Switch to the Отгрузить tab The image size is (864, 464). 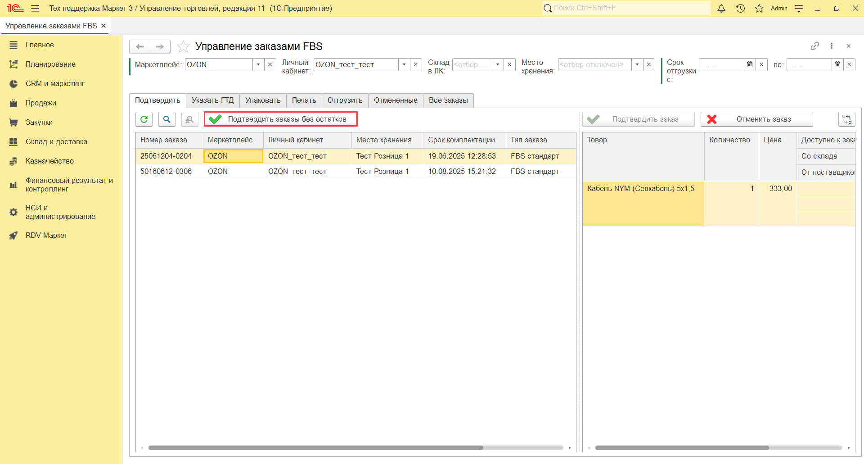click(345, 100)
